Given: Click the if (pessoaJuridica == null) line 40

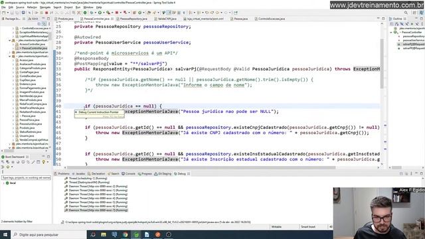Looking at the screenshot, I should [124, 106].
